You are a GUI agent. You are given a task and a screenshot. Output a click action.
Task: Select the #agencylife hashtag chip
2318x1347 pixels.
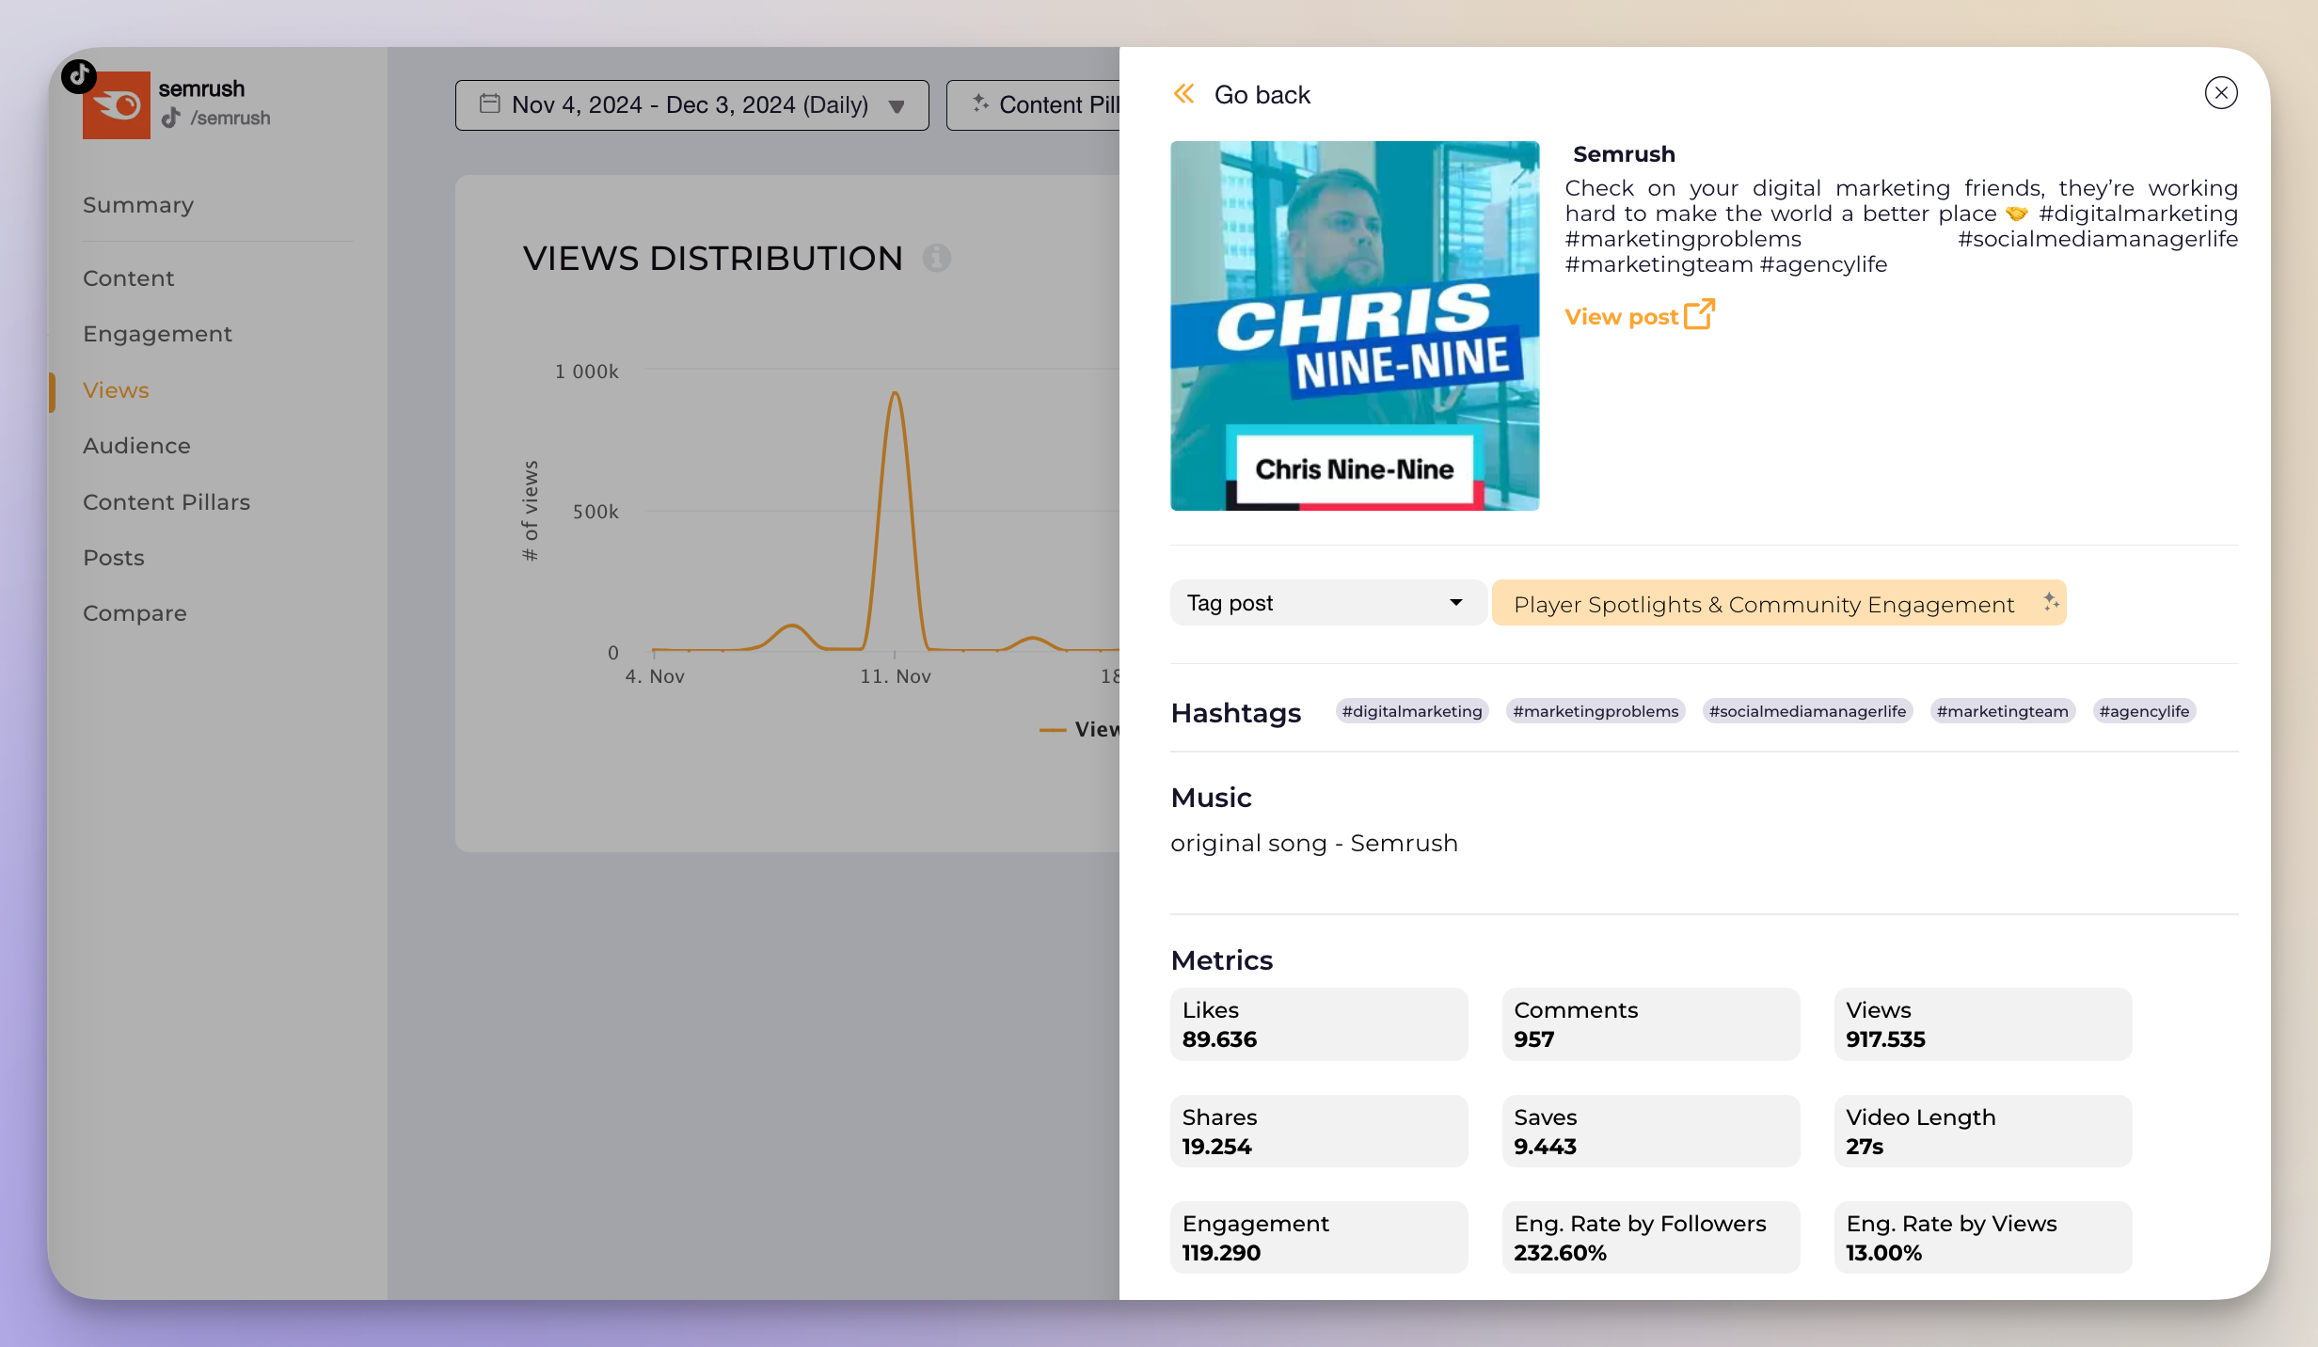point(2144,711)
